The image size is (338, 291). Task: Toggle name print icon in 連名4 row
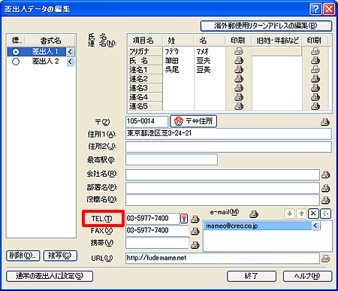coord(239,97)
